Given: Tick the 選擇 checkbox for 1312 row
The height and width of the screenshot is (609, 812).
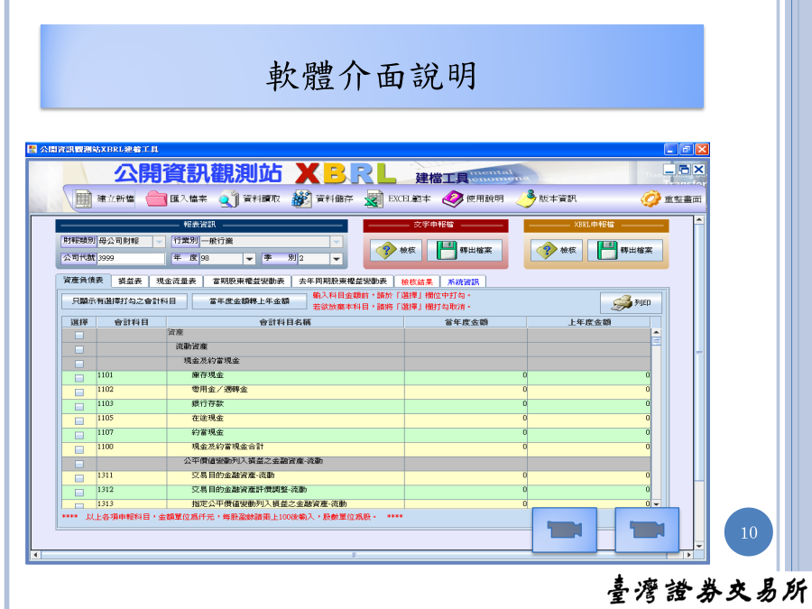Looking at the screenshot, I should [x=79, y=493].
